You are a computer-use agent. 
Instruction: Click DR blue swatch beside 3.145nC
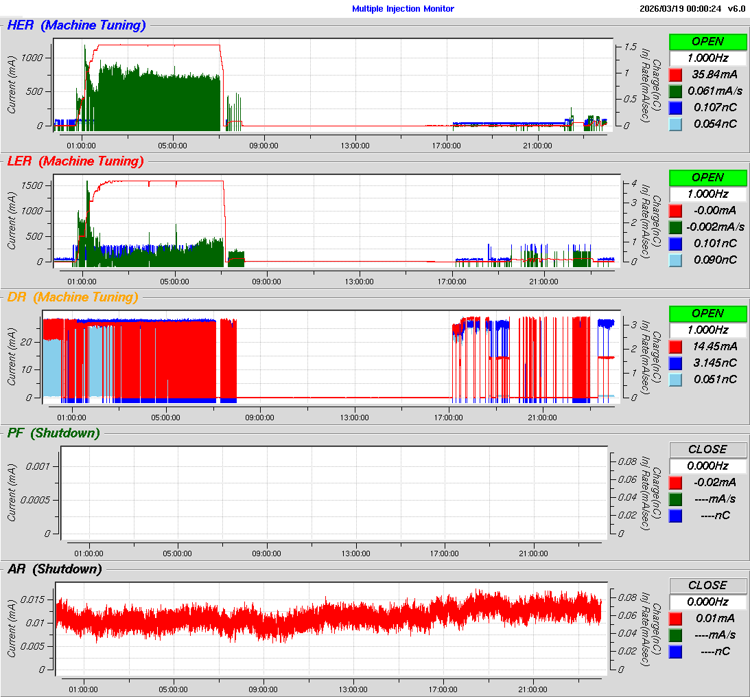pos(676,363)
